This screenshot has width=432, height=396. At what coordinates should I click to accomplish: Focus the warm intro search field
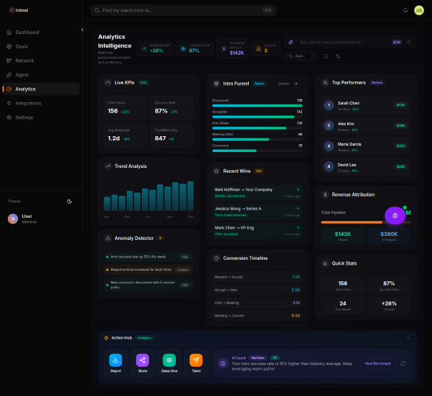pos(183,10)
